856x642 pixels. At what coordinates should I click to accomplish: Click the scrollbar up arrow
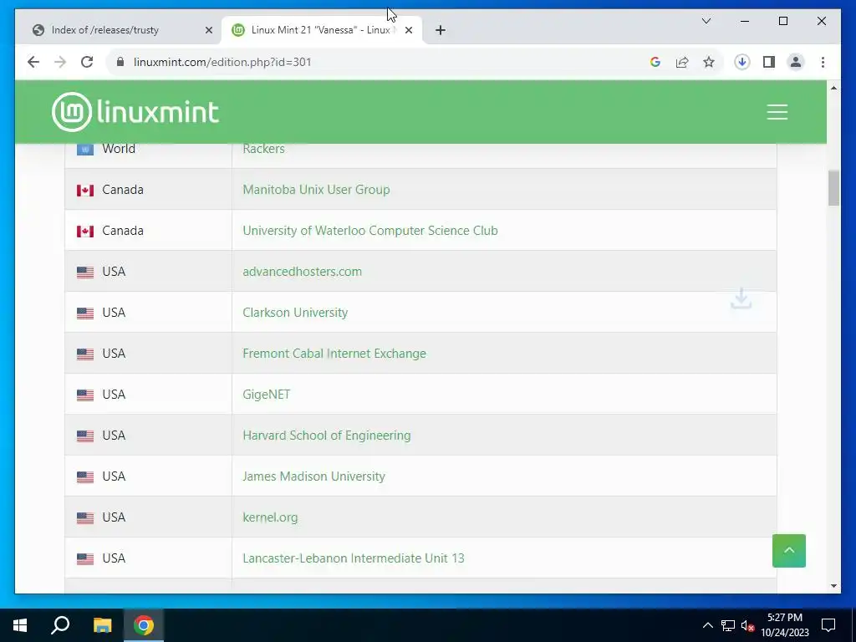833,88
